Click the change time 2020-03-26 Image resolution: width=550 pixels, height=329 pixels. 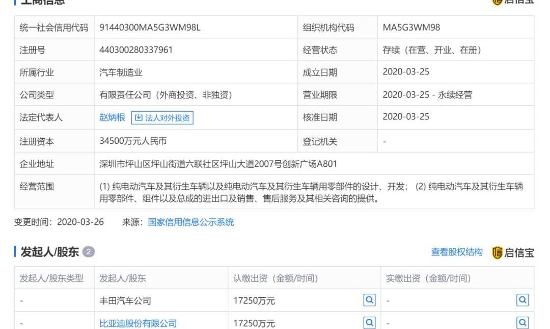pos(80,222)
